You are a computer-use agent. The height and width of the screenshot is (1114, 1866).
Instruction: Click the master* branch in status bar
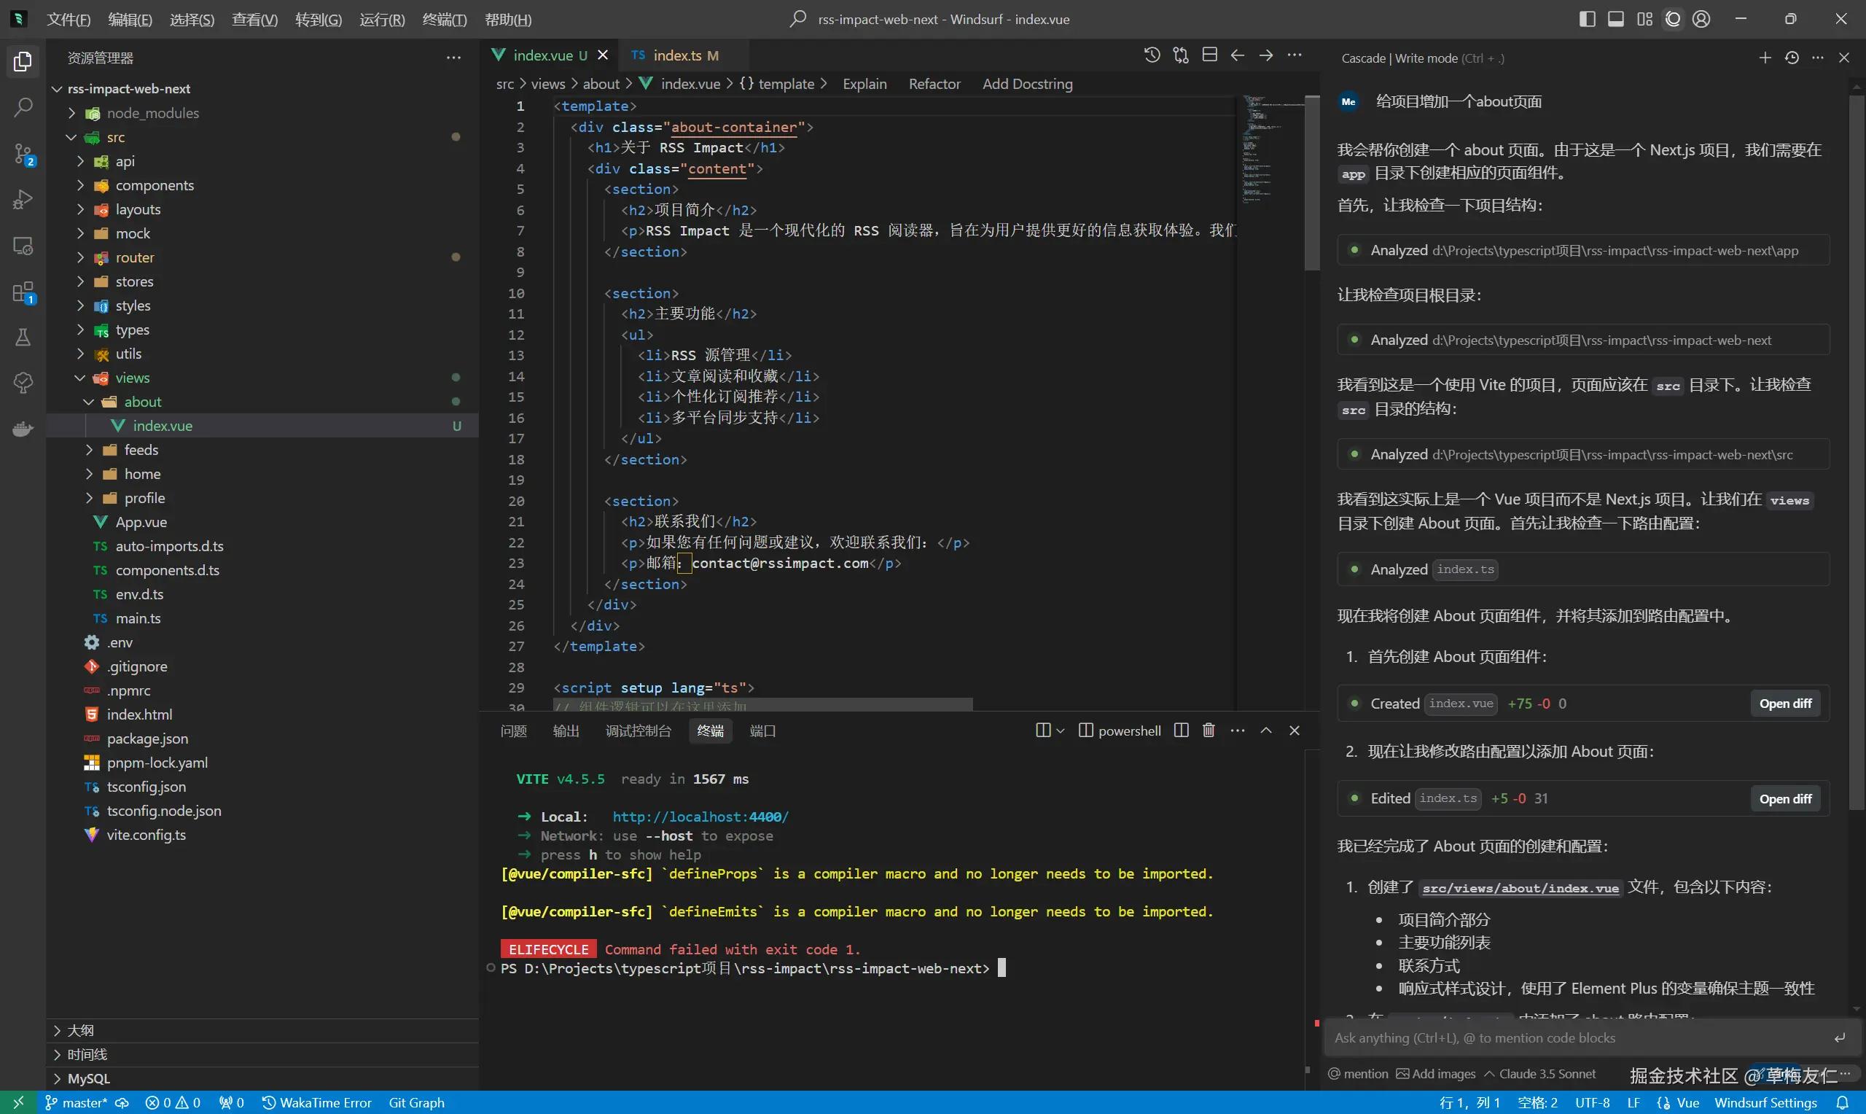point(77,1103)
